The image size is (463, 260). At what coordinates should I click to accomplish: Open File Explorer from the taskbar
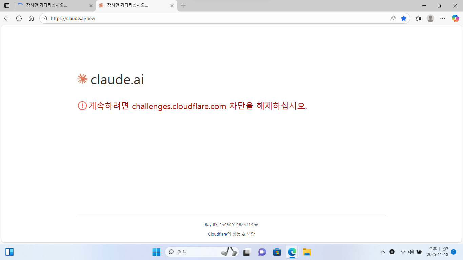[307, 252]
